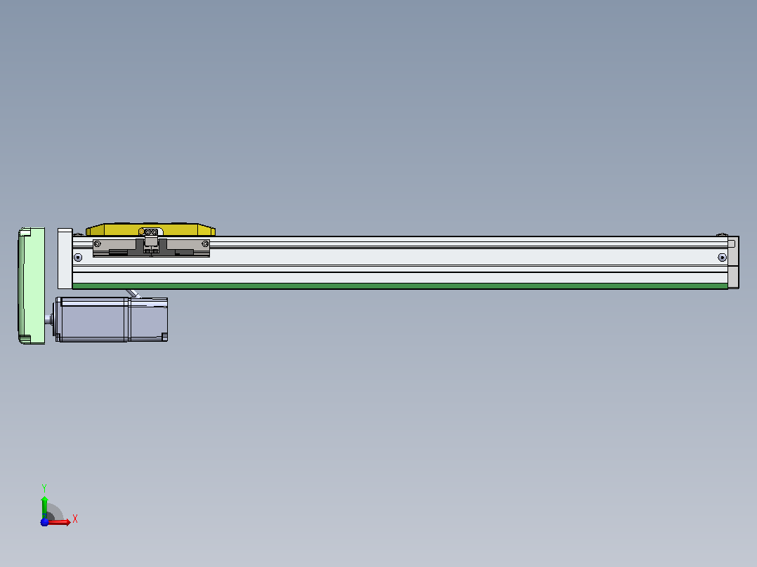This screenshot has width=757, height=567.
Task: Click the green Y axis arrow
Action: point(44,506)
